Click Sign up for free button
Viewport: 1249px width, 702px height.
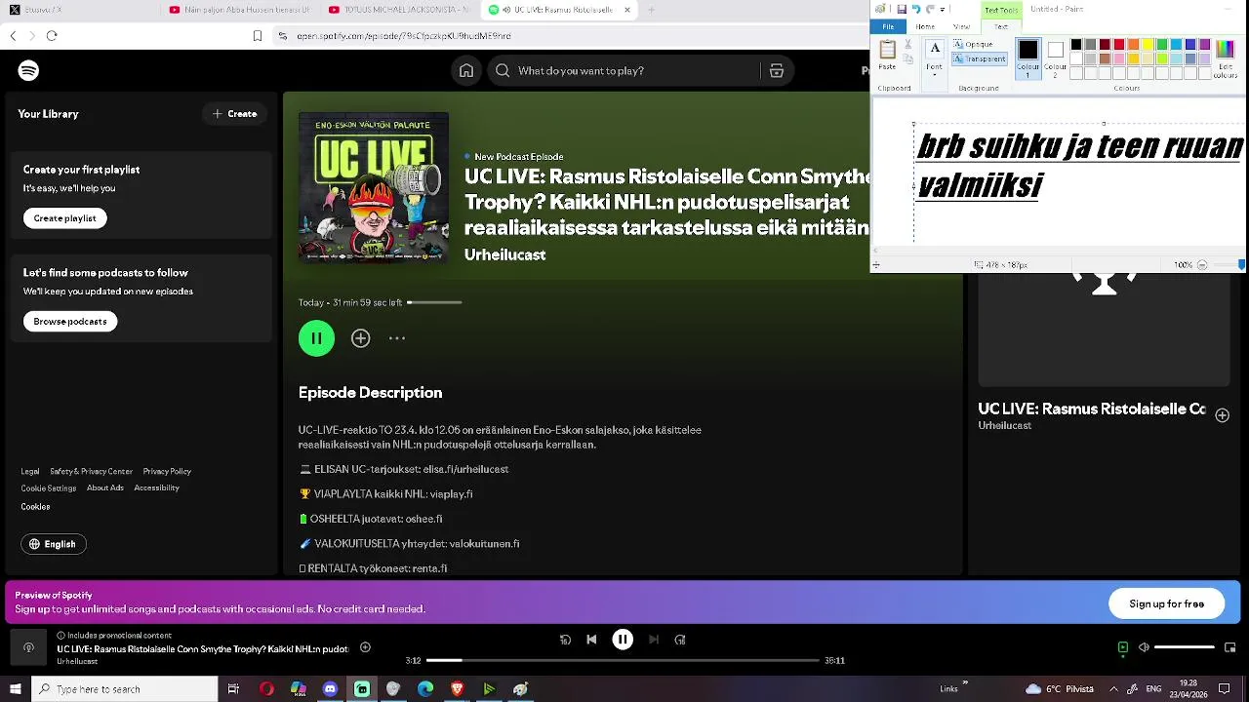[x=1167, y=604]
